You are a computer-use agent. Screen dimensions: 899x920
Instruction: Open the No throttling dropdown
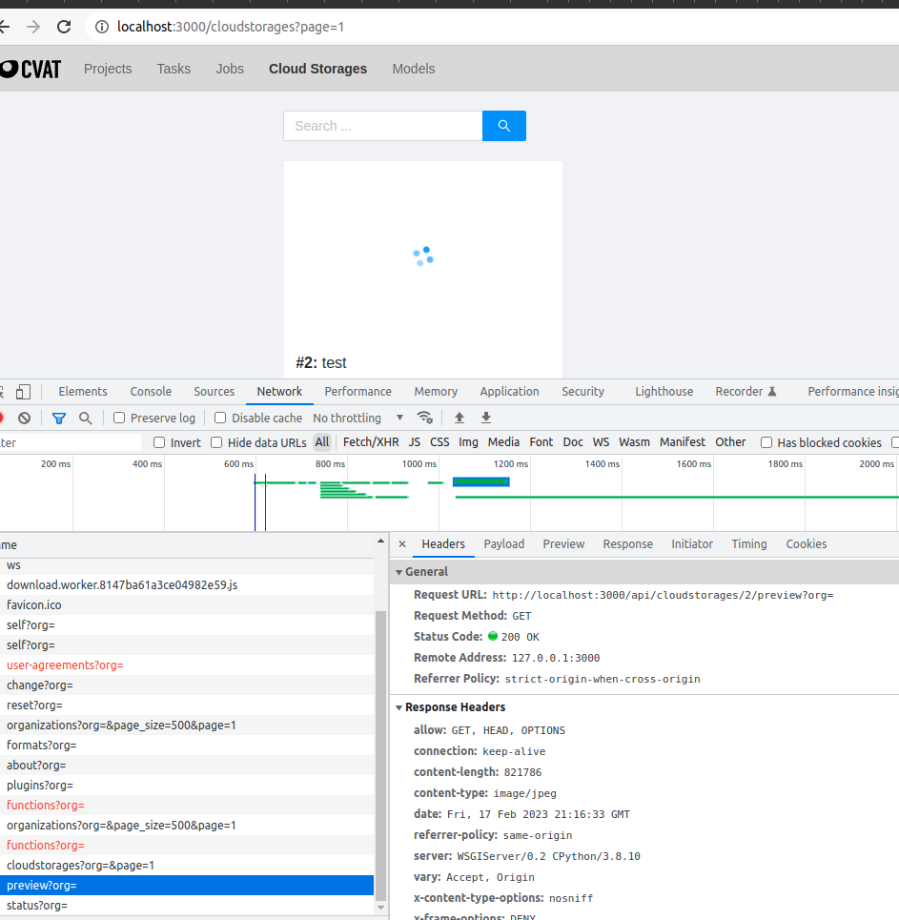358,418
